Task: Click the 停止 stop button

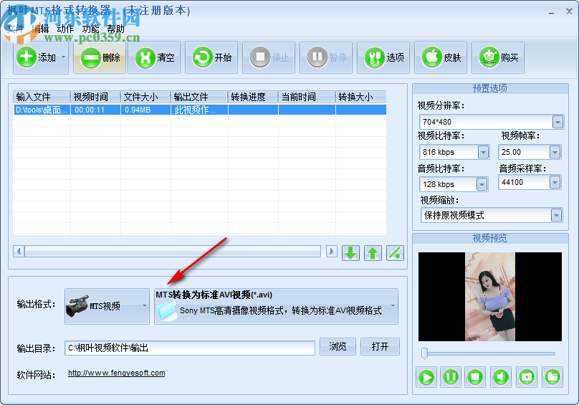Action: 269,57
